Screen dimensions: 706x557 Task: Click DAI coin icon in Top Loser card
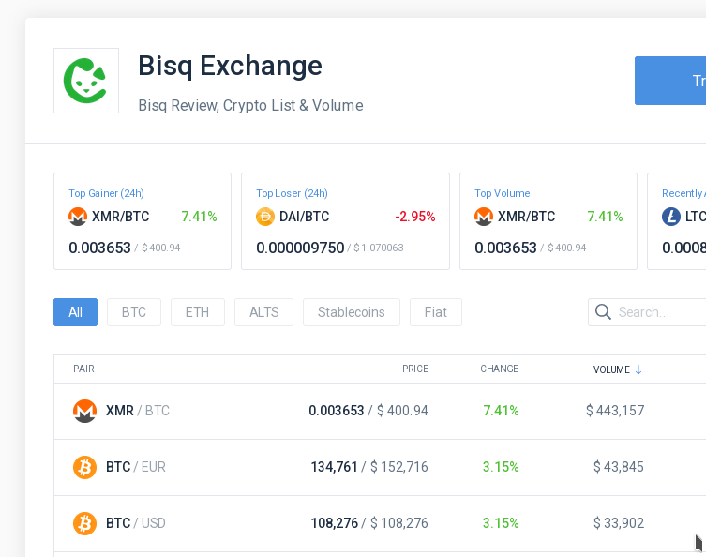pyautogui.click(x=265, y=217)
